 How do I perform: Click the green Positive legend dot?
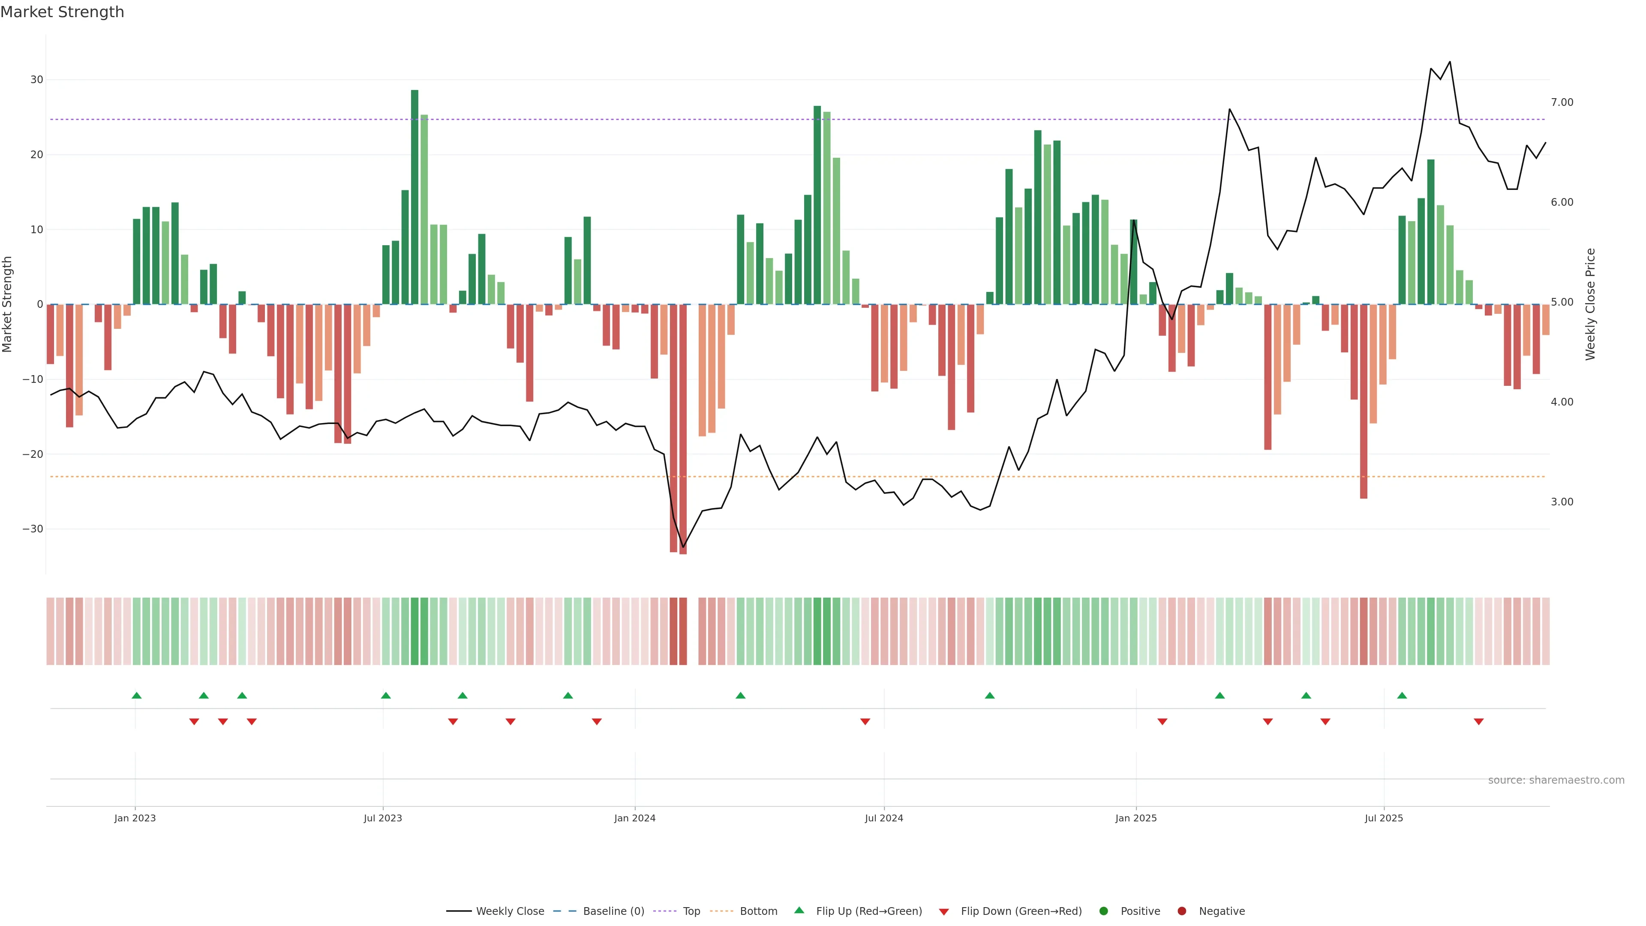click(1103, 911)
